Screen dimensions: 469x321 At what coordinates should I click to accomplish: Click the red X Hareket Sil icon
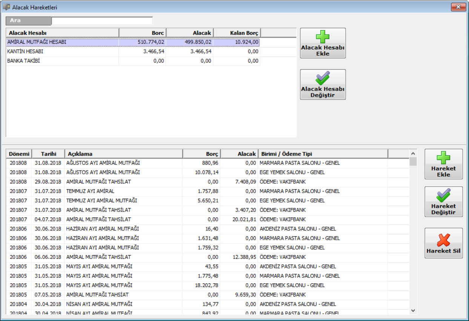[443, 239]
